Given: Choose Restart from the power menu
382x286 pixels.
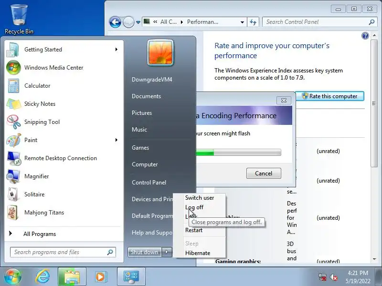Looking at the screenshot, I should tap(194, 230).
